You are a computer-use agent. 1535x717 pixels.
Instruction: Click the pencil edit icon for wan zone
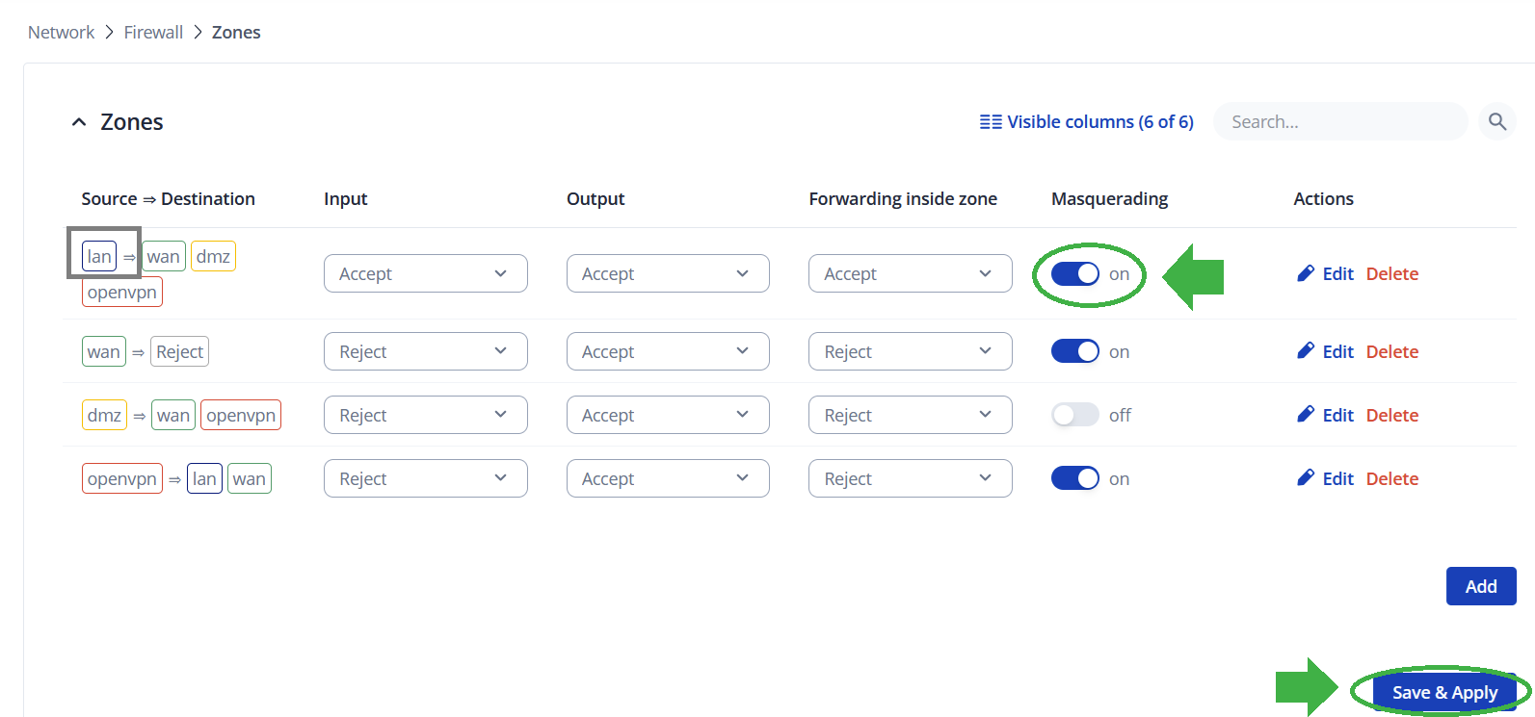[1306, 351]
